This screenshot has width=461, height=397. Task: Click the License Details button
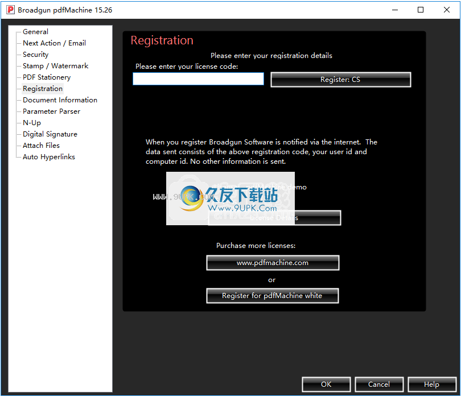[x=274, y=218]
